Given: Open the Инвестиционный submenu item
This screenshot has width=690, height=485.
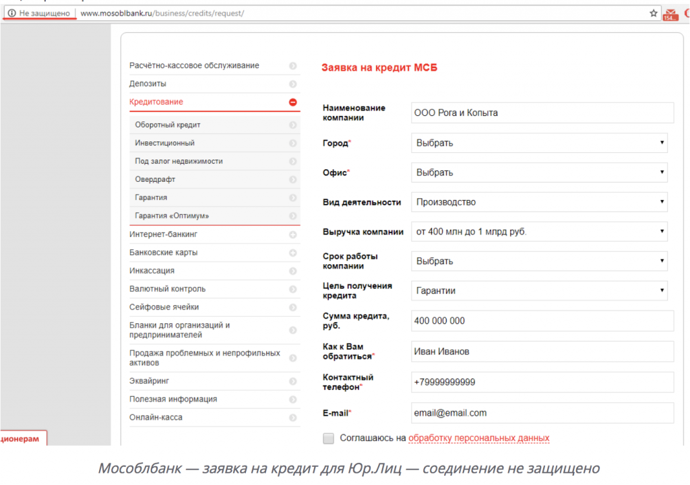Looking at the screenshot, I should [164, 143].
